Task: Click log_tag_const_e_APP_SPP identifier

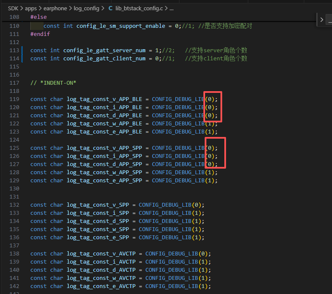Action: [104, 181]
